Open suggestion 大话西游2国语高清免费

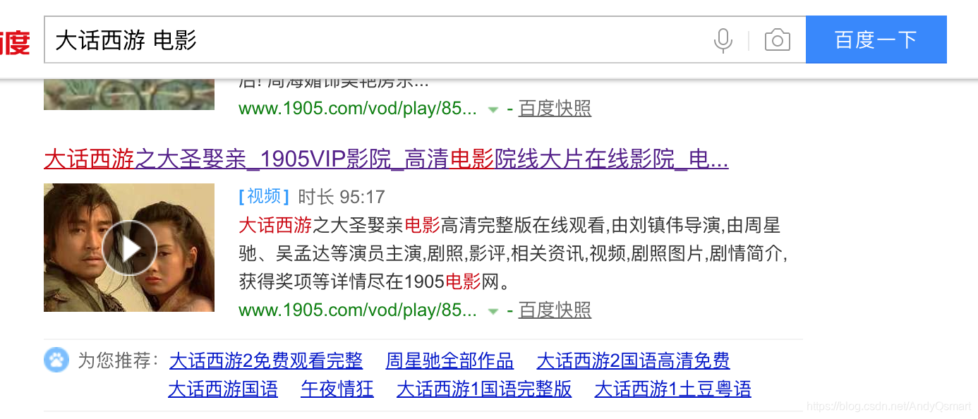[x=633, y=361]
